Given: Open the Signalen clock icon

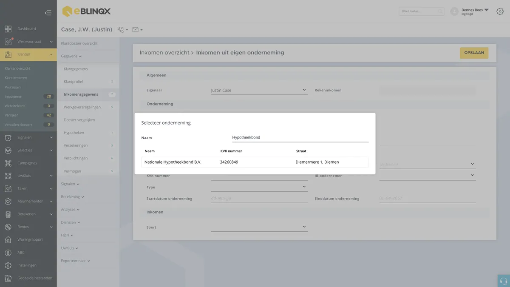Looking at the screenshot, I should click(x=8, y=137).
